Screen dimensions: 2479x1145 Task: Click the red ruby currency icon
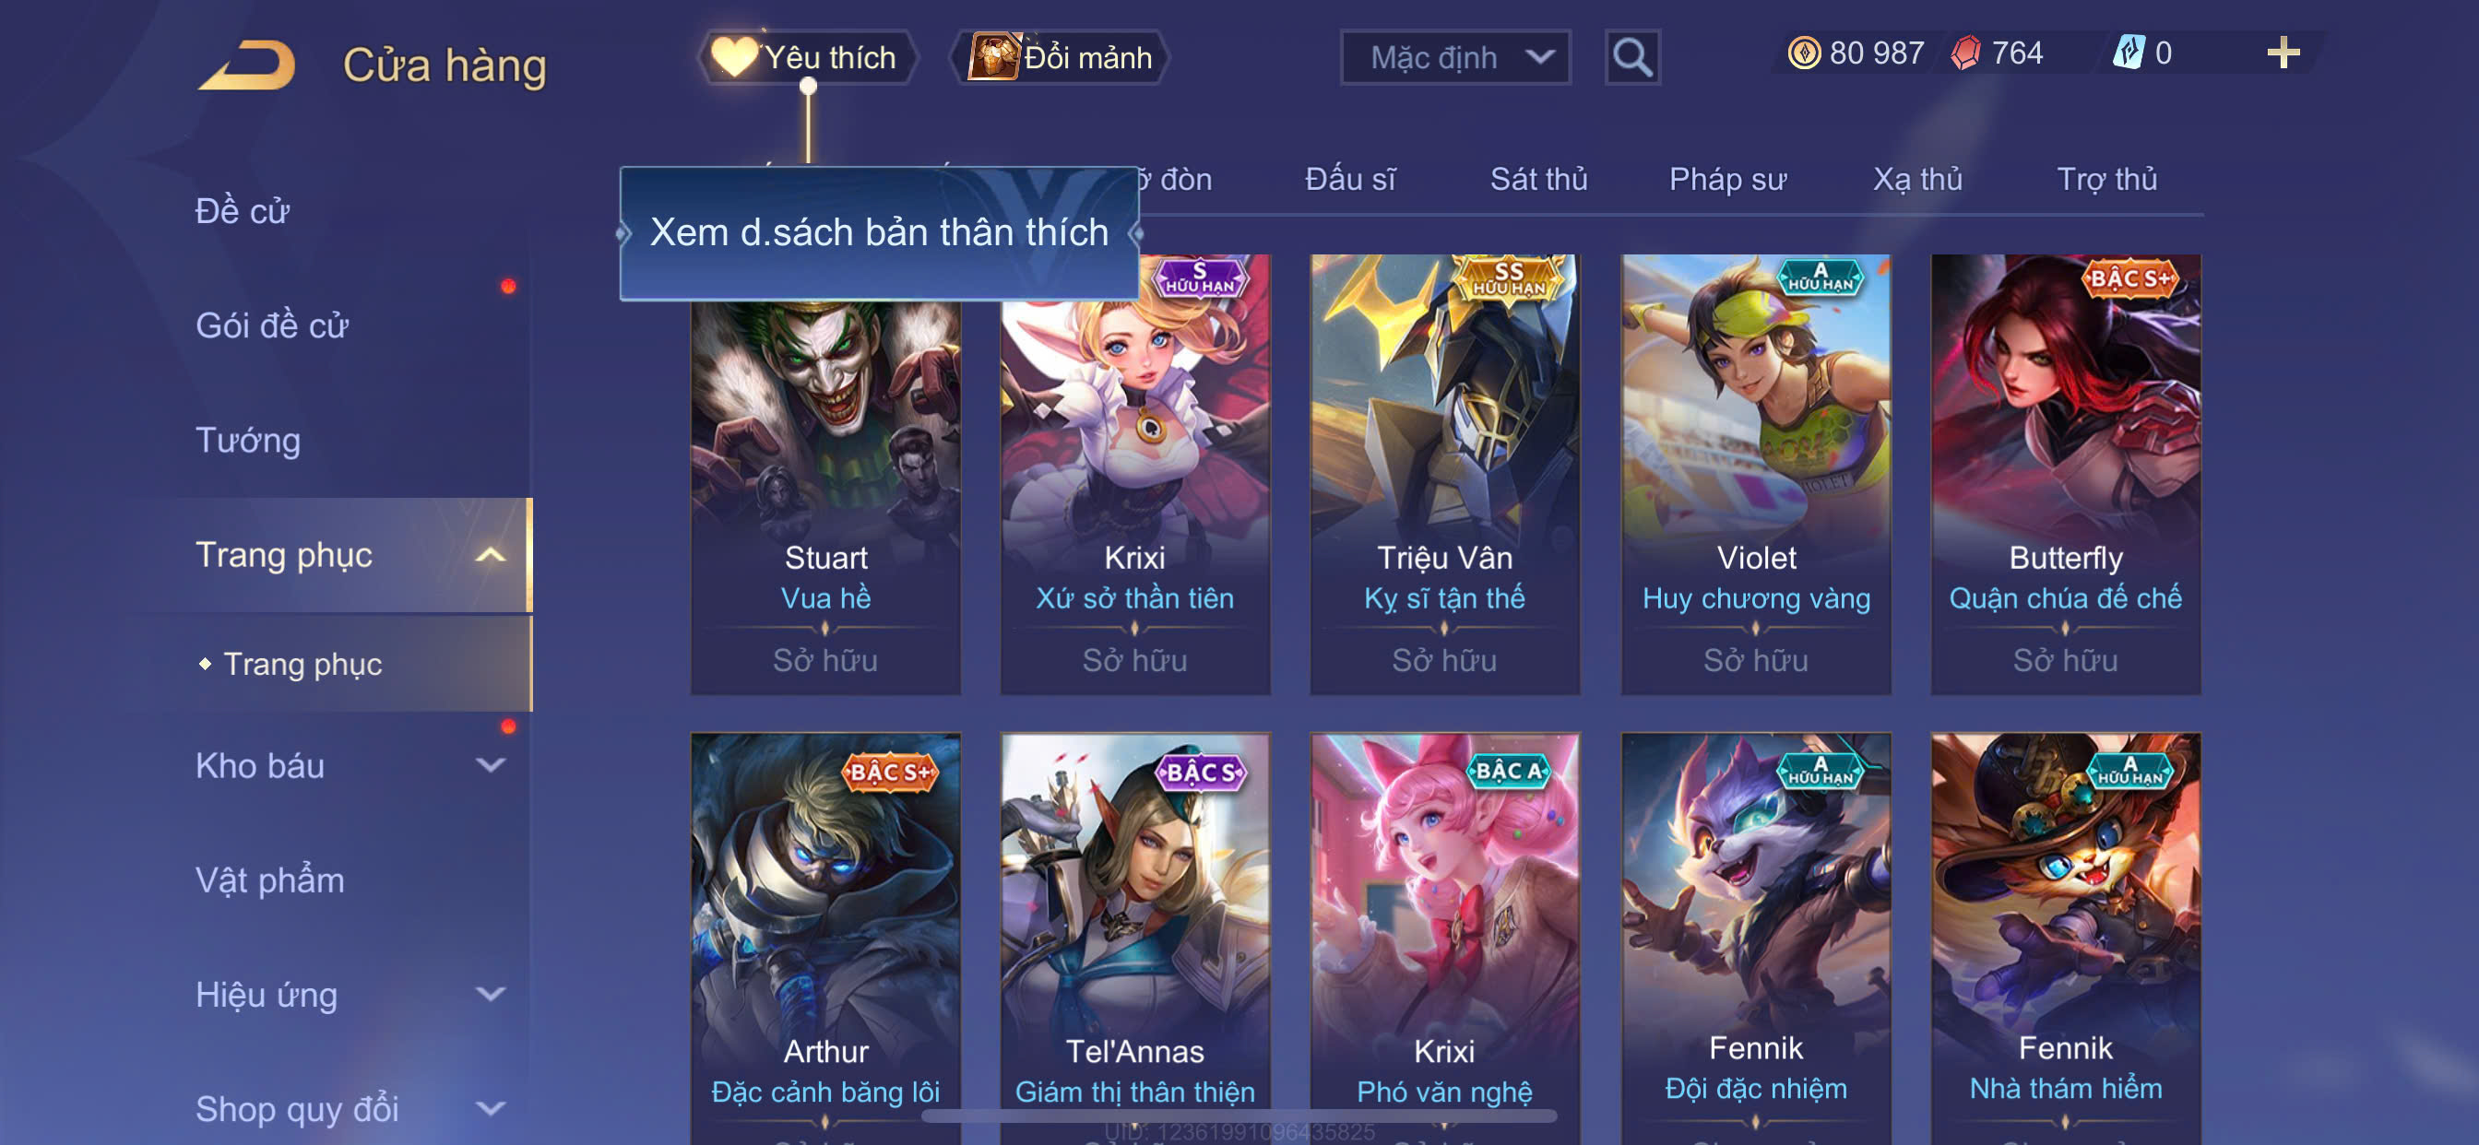[x=1966, y=53]
